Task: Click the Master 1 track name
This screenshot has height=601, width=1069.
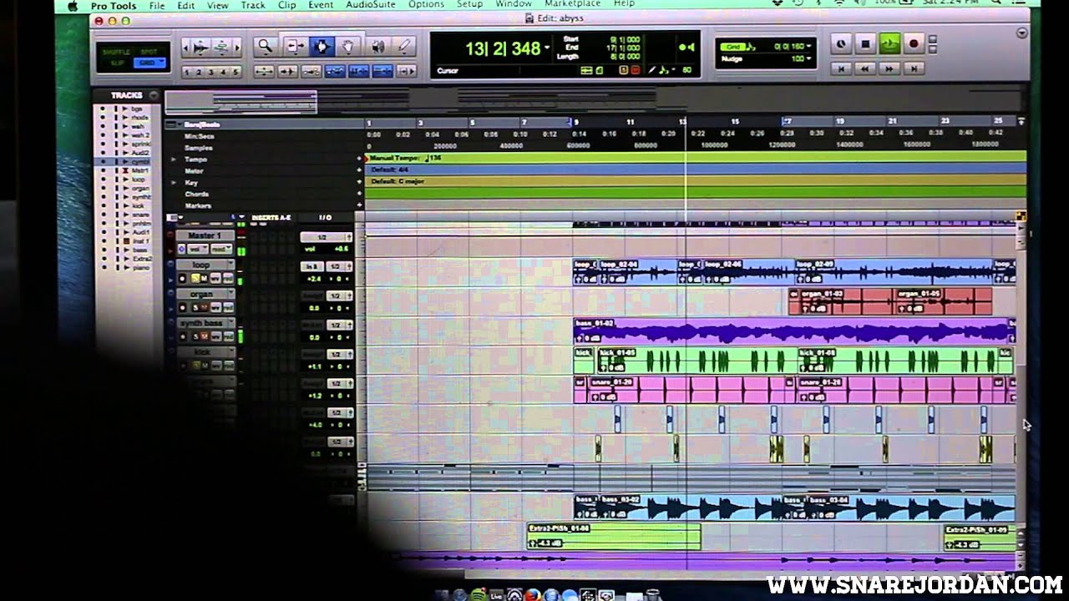Action: [x=205, y=236]
